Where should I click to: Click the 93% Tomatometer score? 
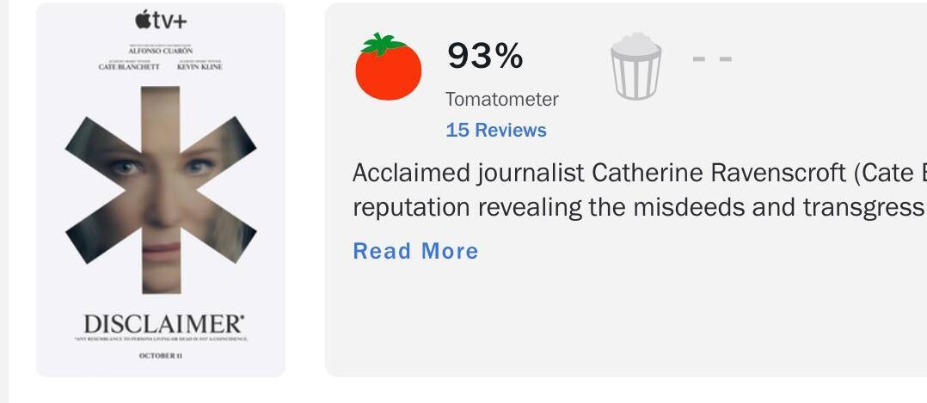click(485, 57)
